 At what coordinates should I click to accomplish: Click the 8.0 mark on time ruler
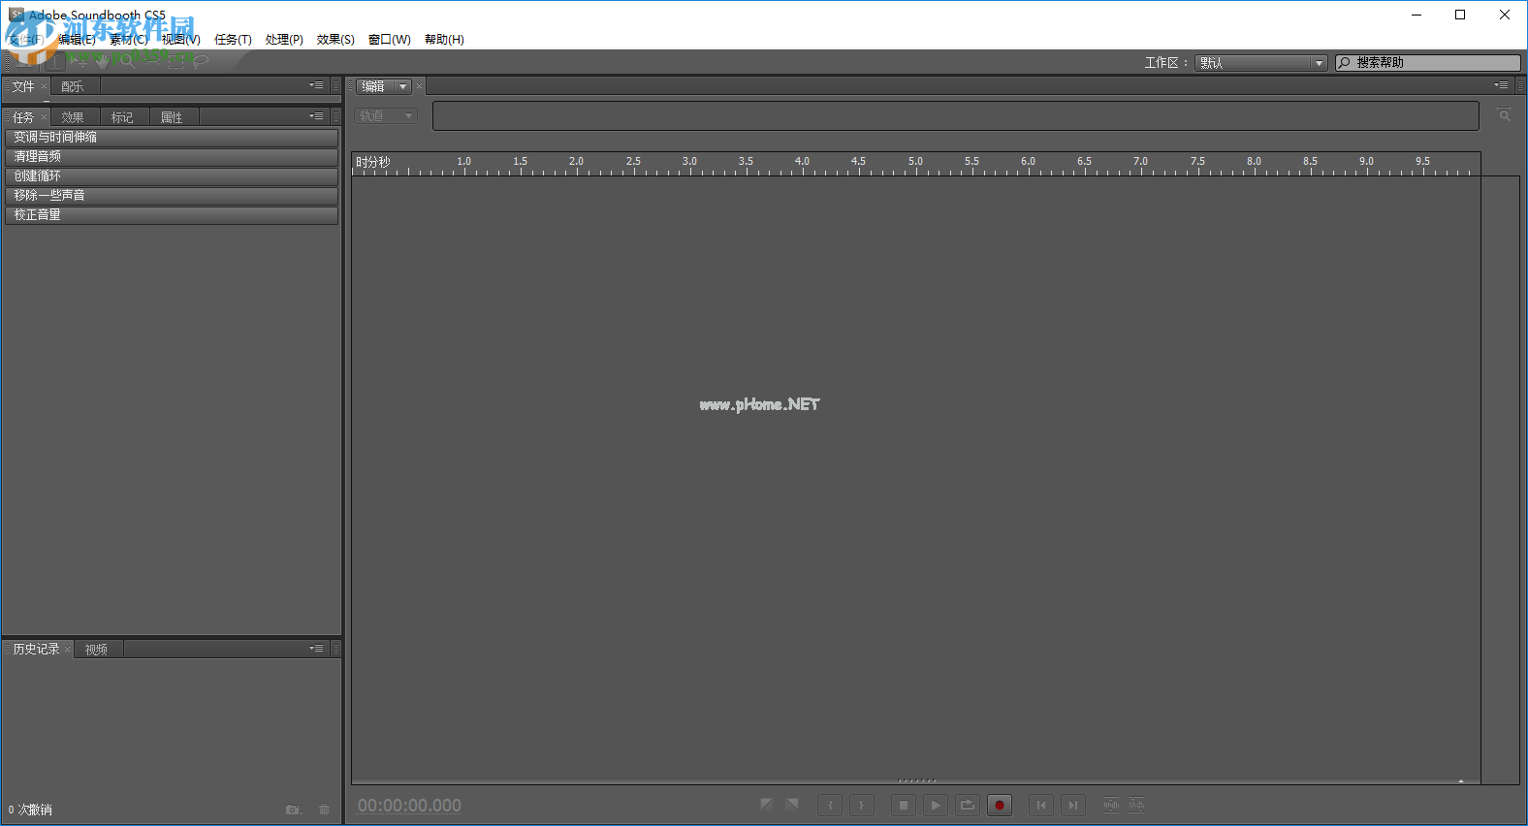pyautogui.click(x=1254, y=161)
